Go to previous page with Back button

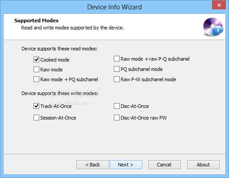coord(92,165)
